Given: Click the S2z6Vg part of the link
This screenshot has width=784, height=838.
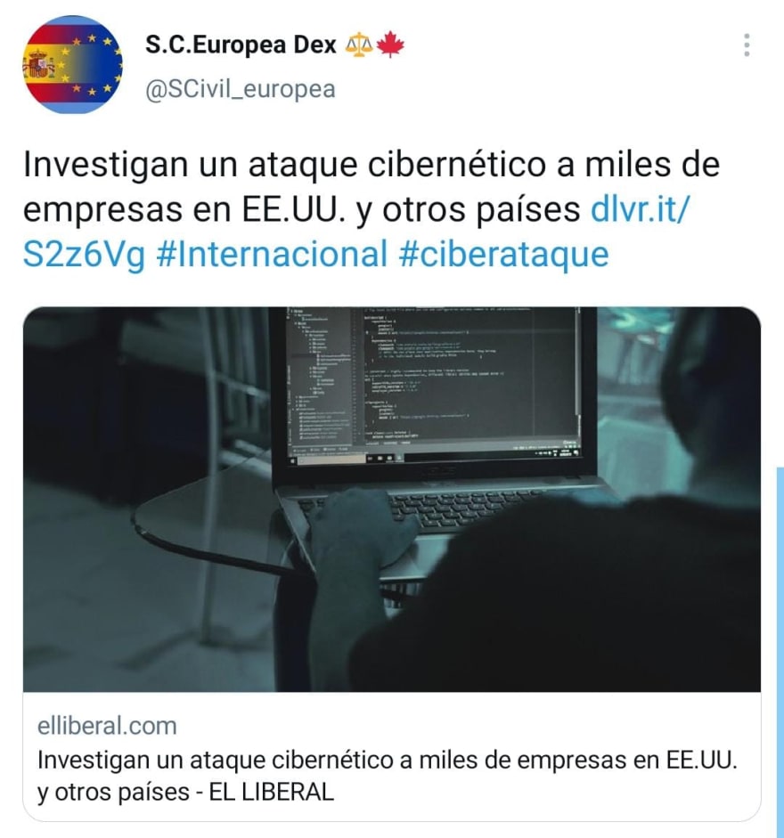Looking at the screenshot, I should 84,254.
